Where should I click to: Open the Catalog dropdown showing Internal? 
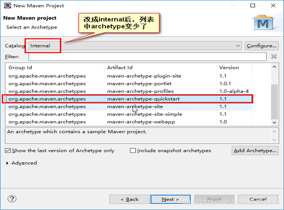[x=135, y=46]
